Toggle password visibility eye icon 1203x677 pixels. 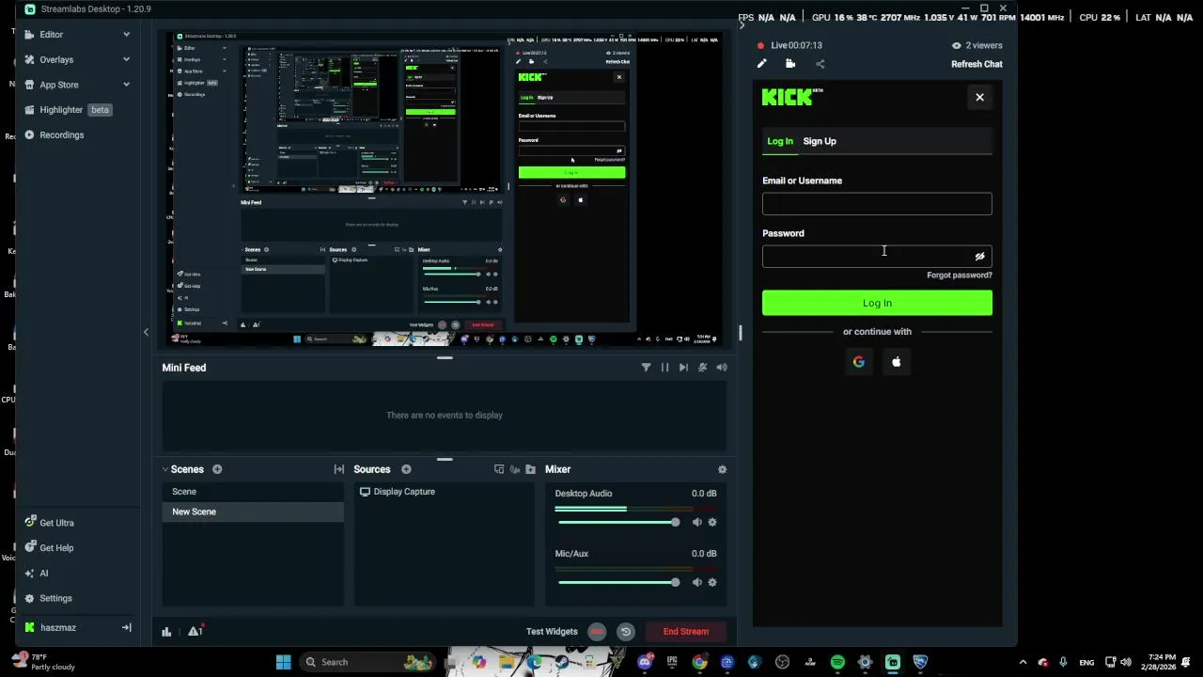click(979, 257)
